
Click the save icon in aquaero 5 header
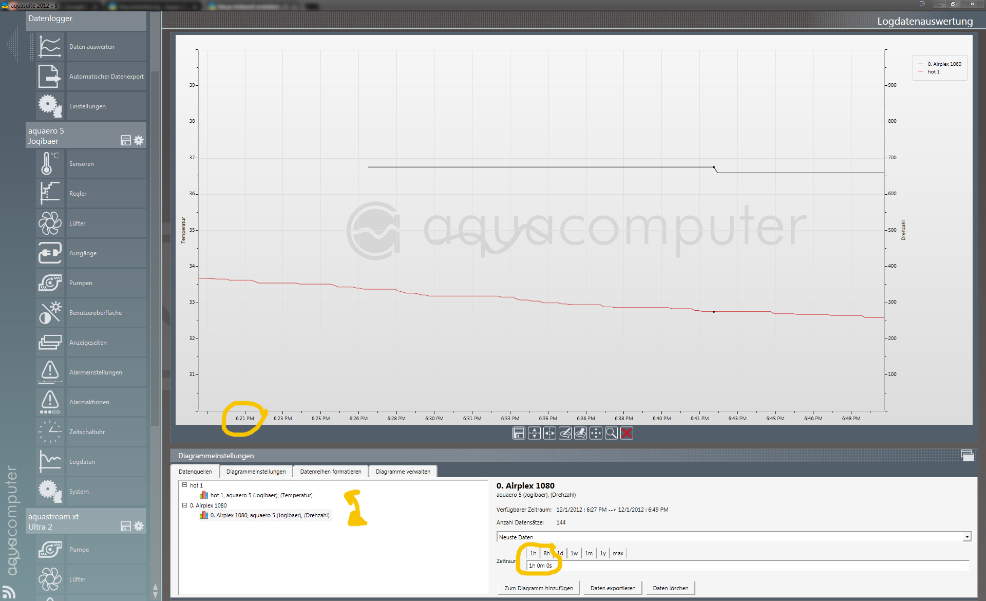[126, 140]
